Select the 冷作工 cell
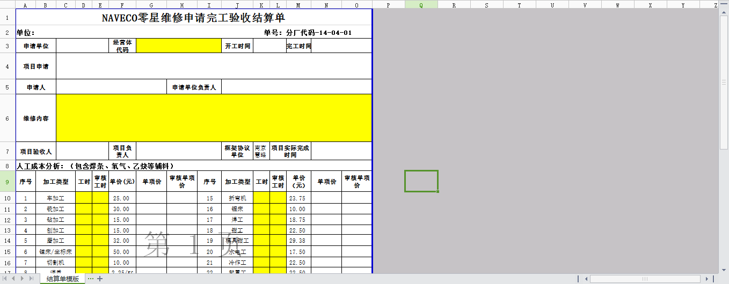The image size is (729, 284). pyautogui.click(x=237, y=263)
